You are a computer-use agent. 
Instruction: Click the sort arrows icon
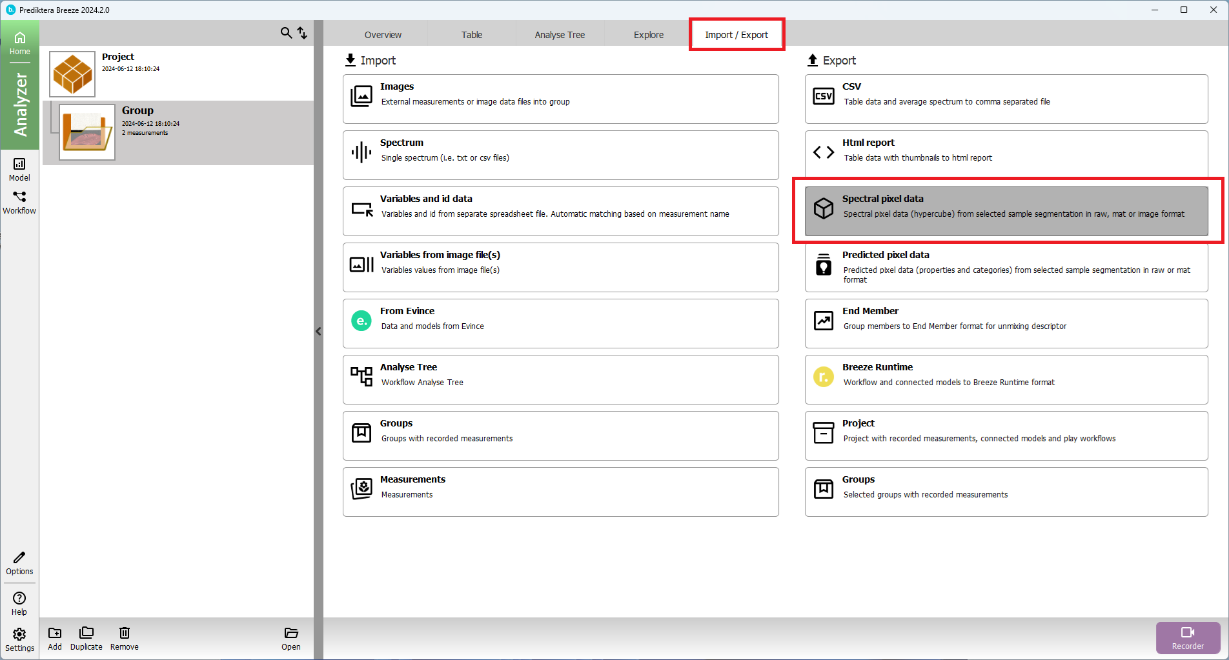(302, 33)
